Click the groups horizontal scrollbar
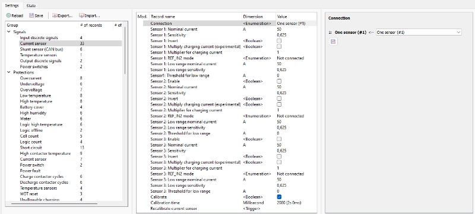The image size is (475, 214). (x=54, y=204)
